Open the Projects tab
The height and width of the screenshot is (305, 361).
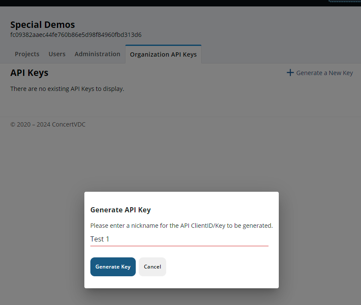click(x=27, y=54)
